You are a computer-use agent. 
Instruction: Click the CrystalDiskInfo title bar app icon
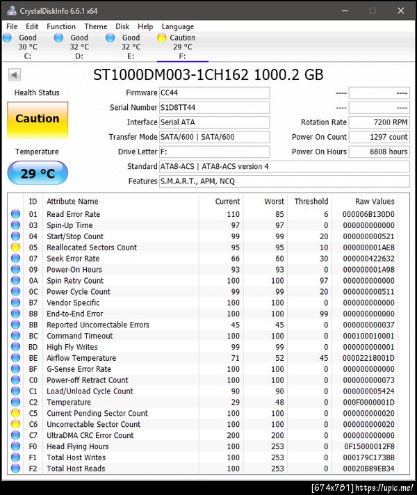point(12,10)
